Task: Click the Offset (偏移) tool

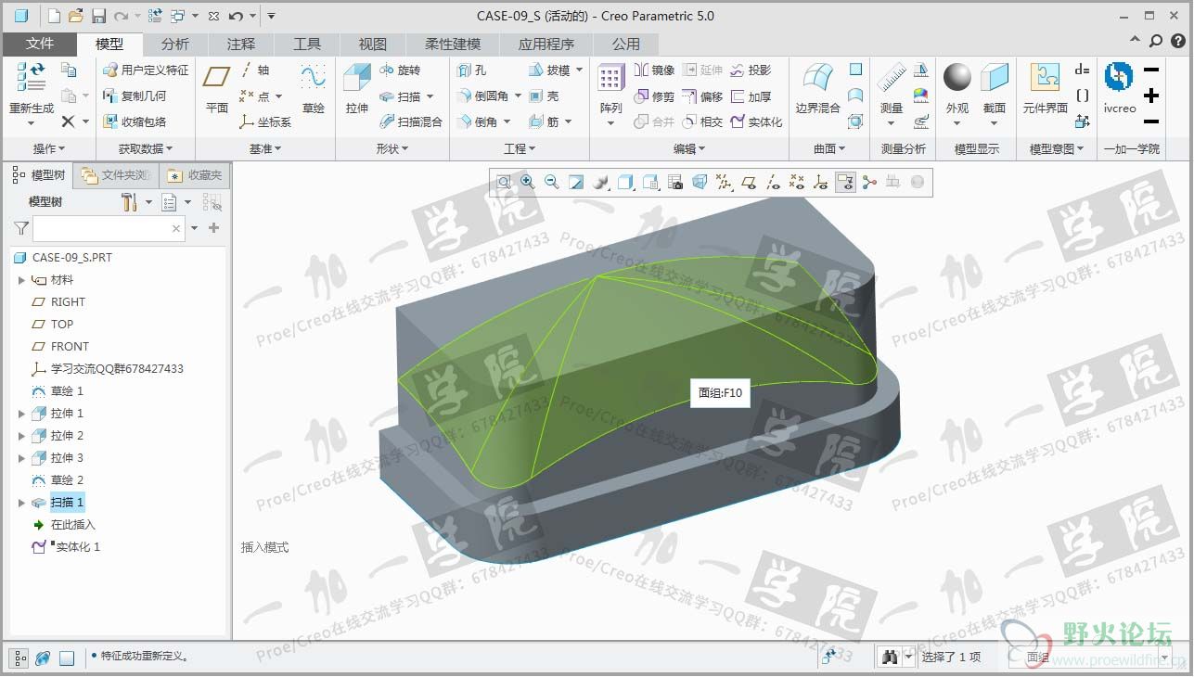Action: point(702,96)
